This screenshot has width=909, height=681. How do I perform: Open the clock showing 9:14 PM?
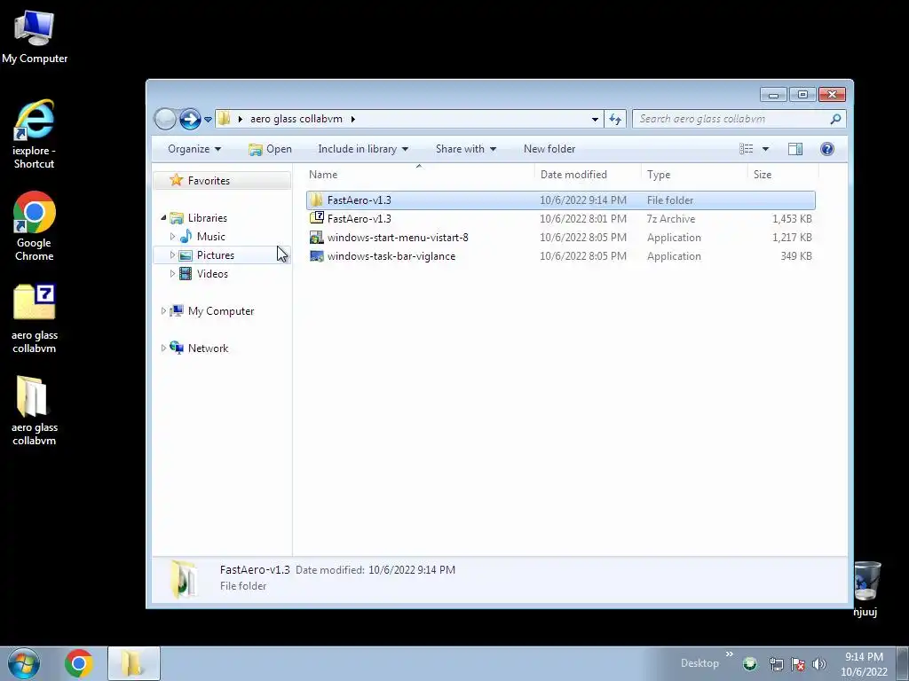pyautogui.click(x=864, y=664)
